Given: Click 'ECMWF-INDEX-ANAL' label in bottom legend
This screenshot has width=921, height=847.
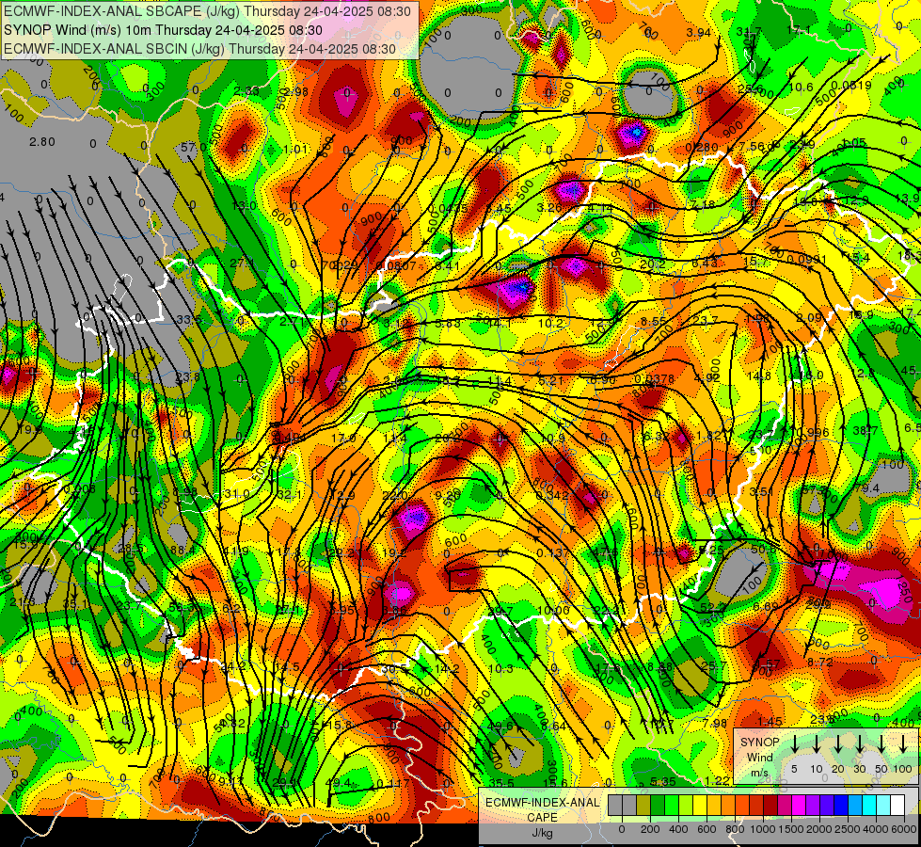Looking at the screenshot, I should coord(543,803).
